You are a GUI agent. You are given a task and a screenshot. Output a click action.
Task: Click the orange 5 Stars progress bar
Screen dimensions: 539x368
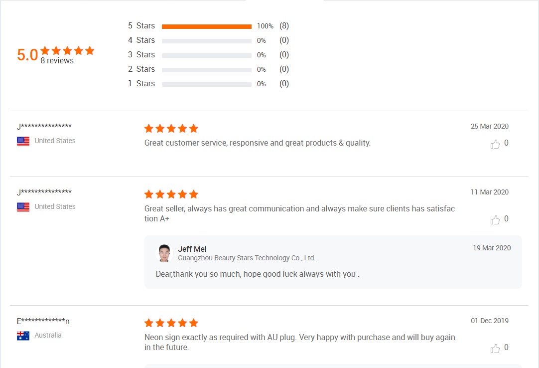[206, 26]
